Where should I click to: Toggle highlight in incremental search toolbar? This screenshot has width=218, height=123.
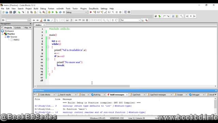pos(41,20)
